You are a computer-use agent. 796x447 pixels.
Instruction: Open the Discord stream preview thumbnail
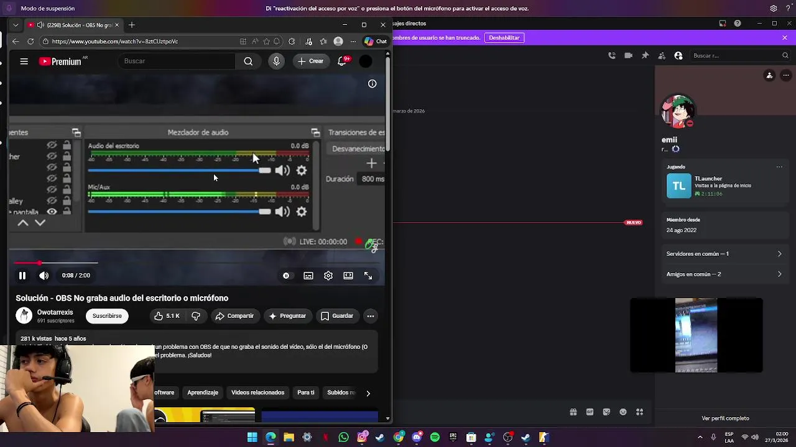[696, 335]
